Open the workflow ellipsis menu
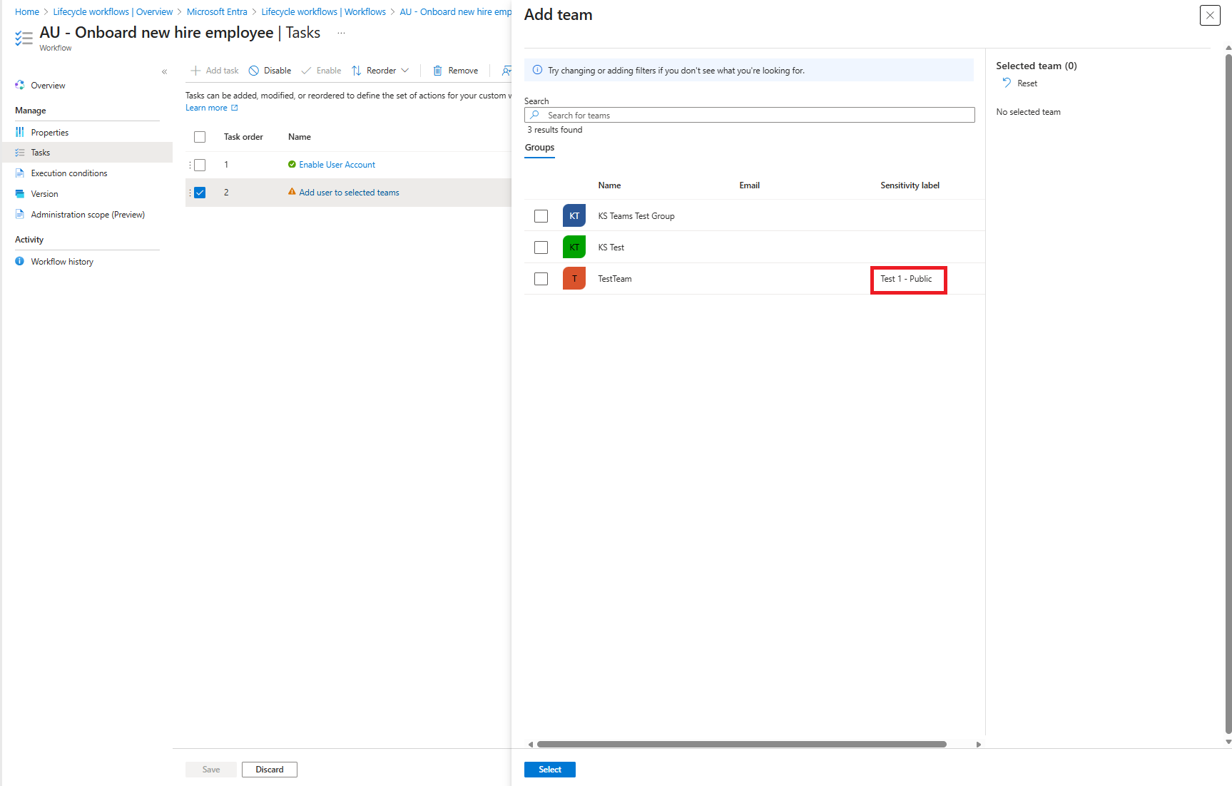The width and height of the screenshot is (1232, 786). 341,32
